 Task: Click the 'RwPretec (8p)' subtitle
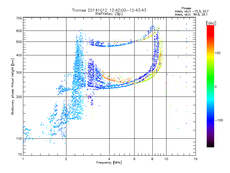tap(109, 14)
